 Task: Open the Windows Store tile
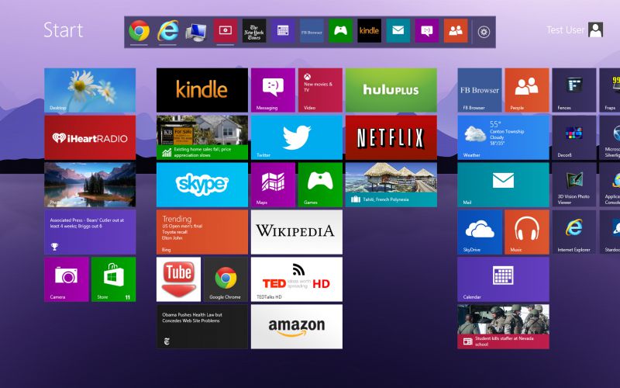coord(113,279)
